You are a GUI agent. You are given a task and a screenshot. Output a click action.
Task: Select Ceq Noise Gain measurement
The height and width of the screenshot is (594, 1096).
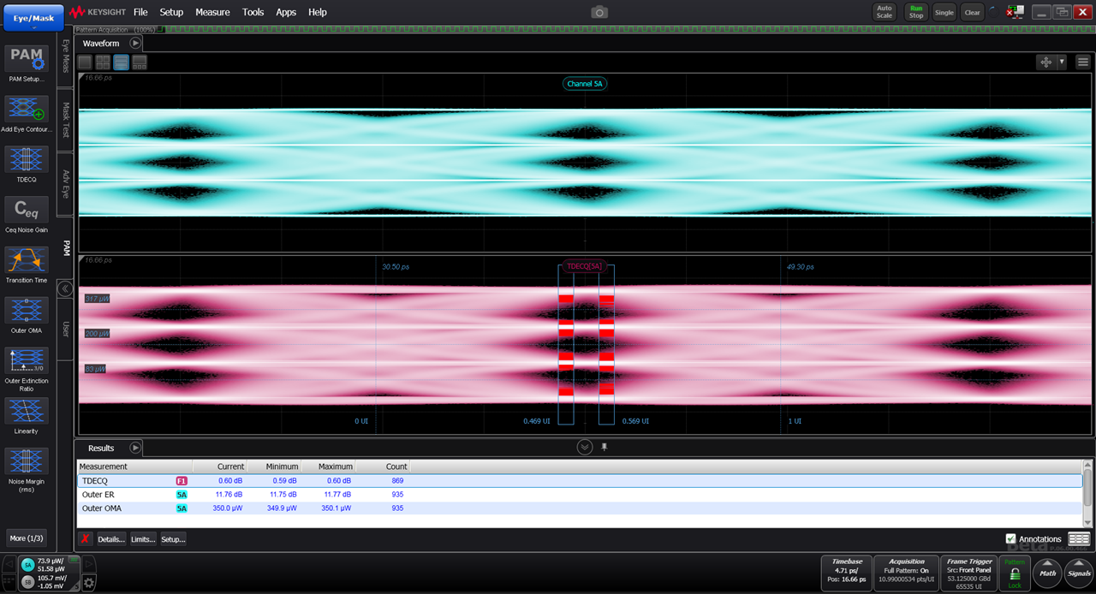[27, 211]
